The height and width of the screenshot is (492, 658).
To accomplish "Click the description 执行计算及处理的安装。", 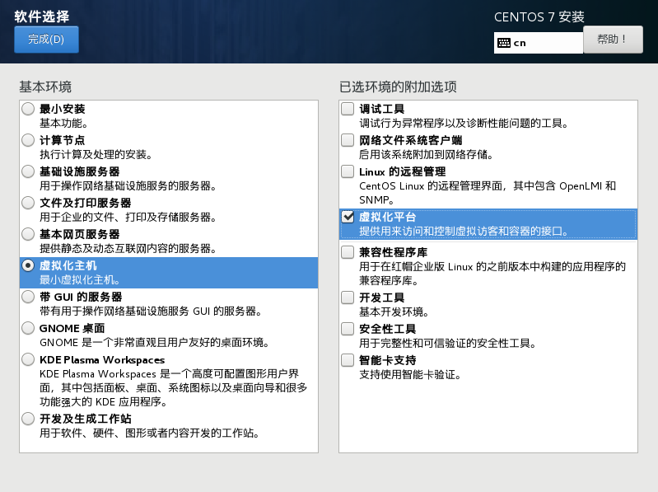I will pyautogui.click(x=96, y=154).
